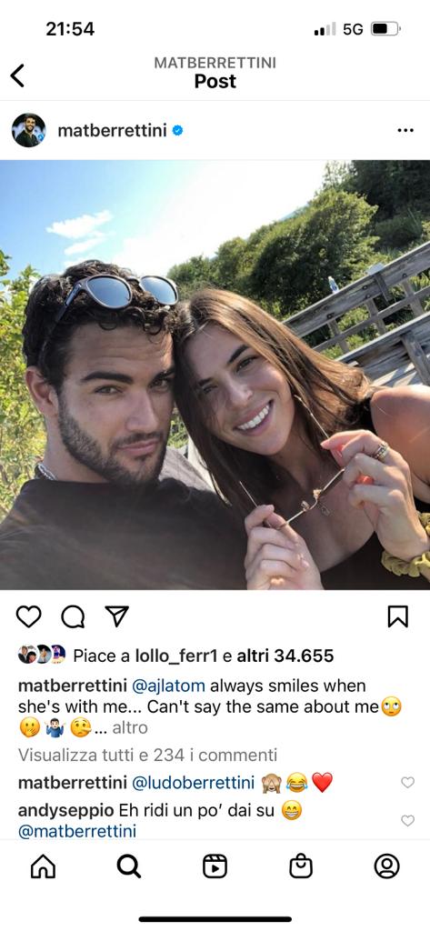Go to Home tab
Viewport: 430px width, 931px height.
point(43,866)
